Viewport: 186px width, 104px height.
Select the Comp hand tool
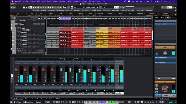point(51,7)
